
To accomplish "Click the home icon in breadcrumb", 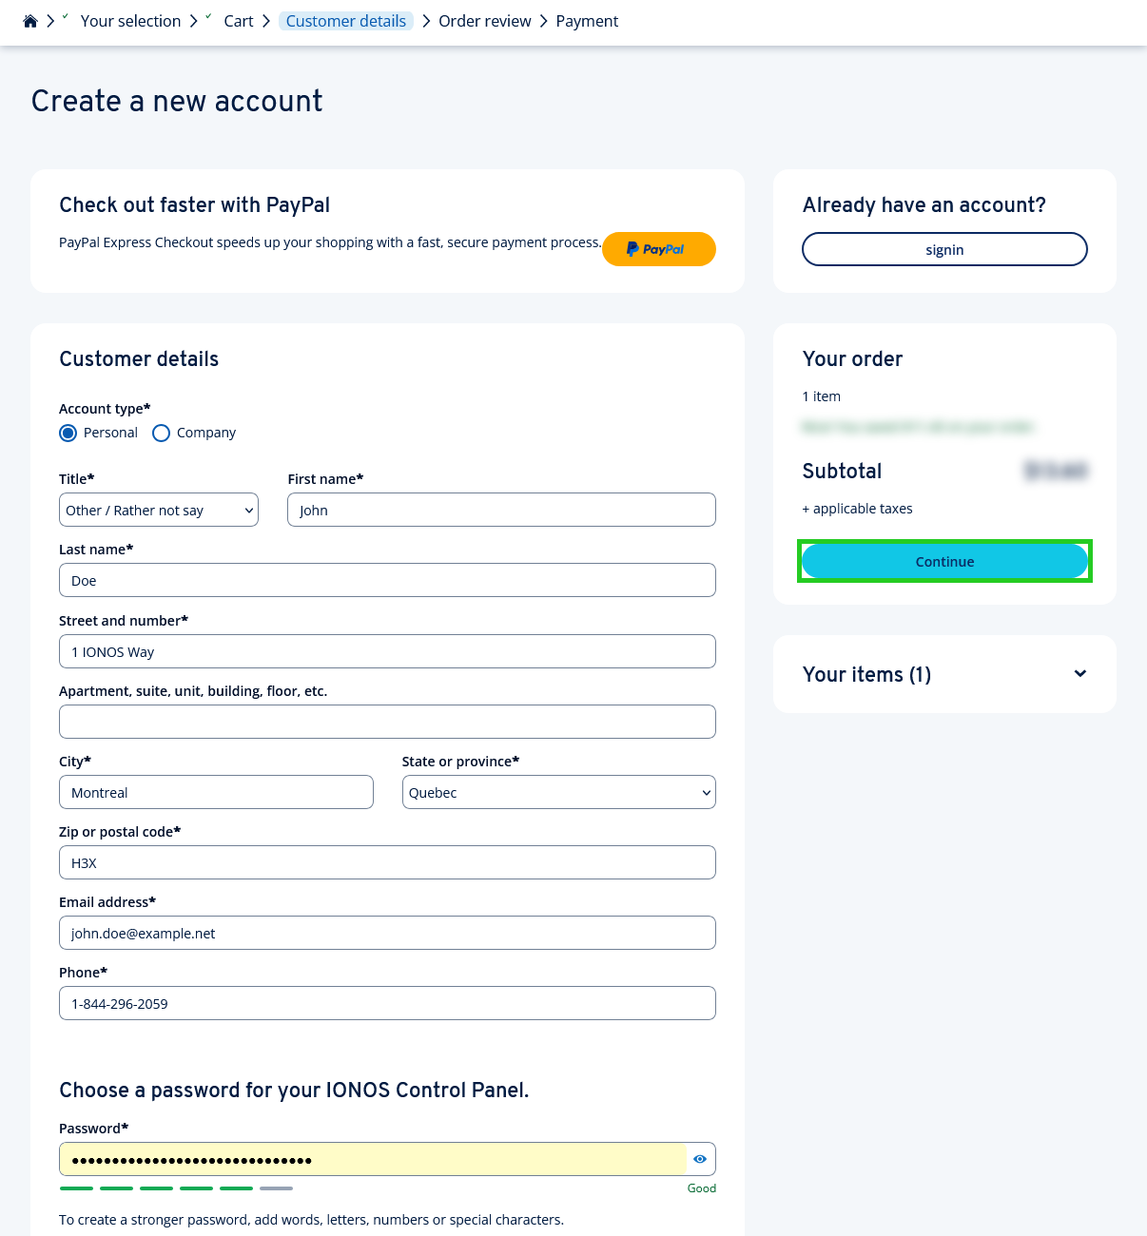I will point(30,21).
